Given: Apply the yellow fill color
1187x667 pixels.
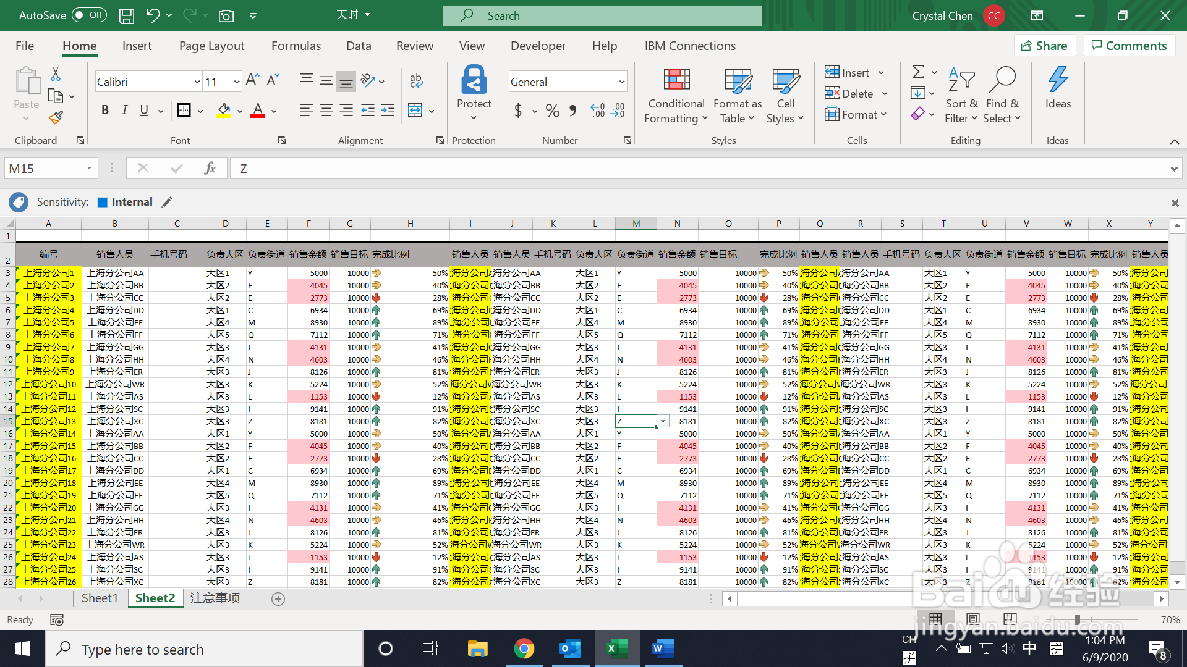Looking at the screenshot, I should tap(224, 111).
